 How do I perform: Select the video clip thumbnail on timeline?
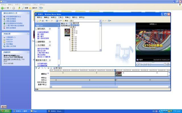tap(119, 74)
